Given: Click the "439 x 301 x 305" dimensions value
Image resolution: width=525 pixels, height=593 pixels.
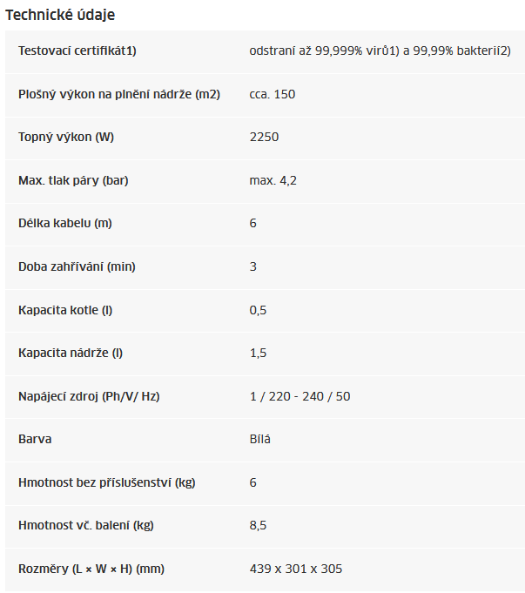Looking at the screenshot, I should coord(296,569).
